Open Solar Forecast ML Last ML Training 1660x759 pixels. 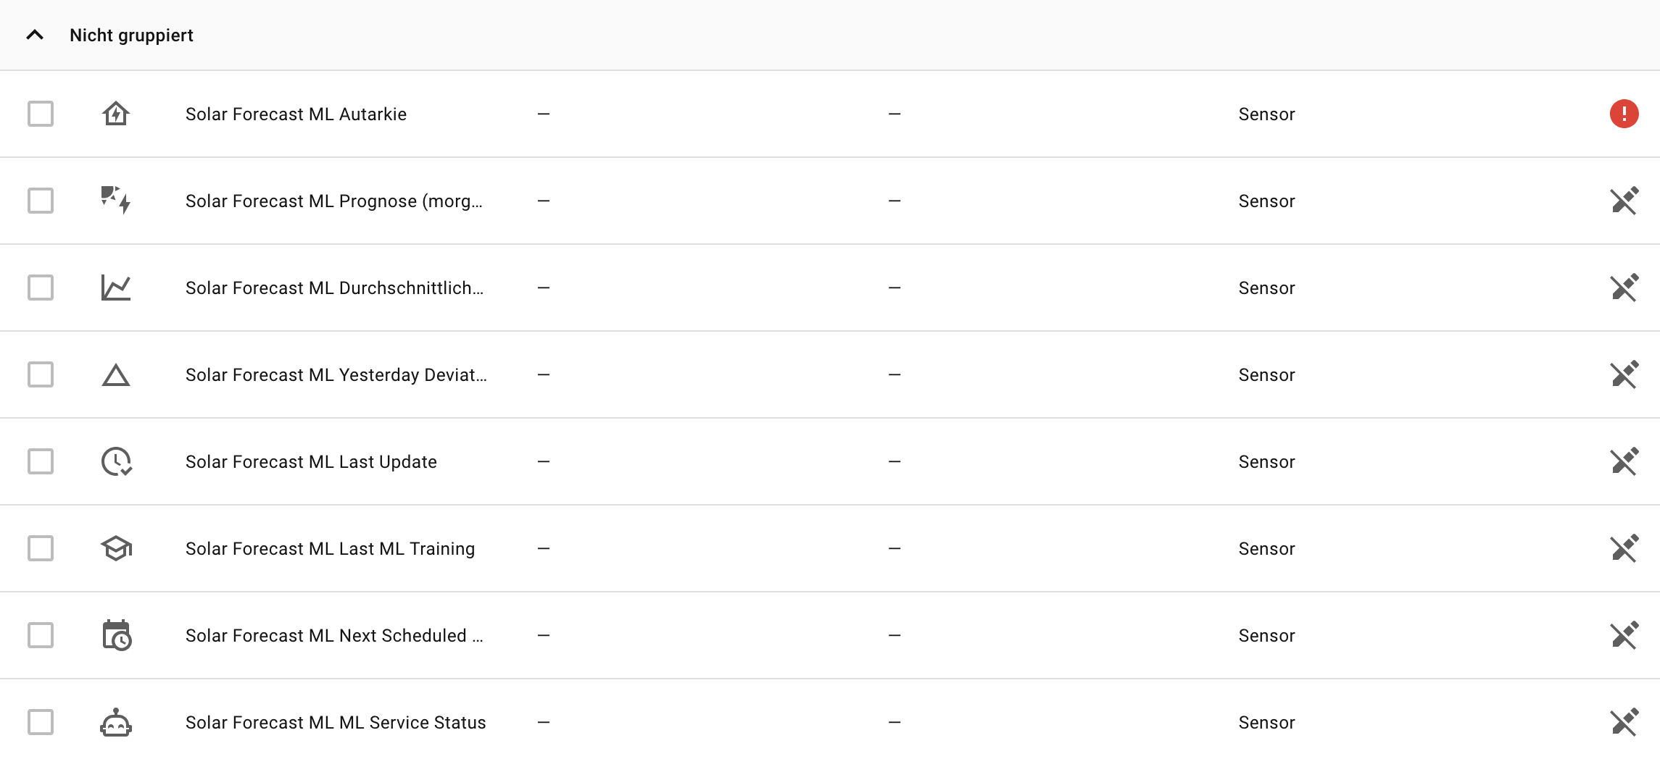[x=330, y=549]
